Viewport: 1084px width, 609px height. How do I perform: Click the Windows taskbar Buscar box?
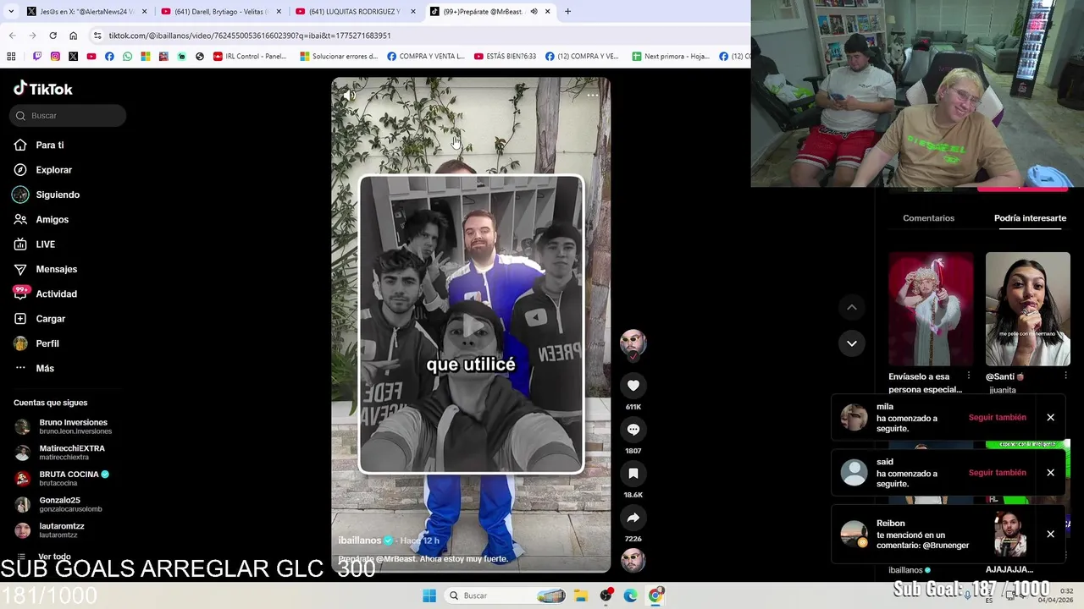[x=504, y=595]
